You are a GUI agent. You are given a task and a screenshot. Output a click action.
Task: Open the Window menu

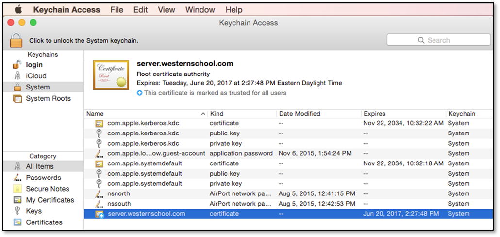click(x=200, y=10)
